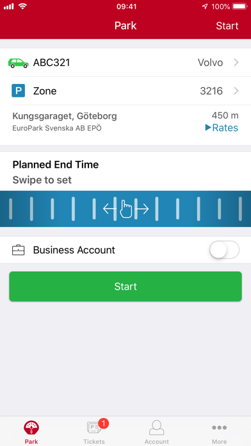Image resolution: width=251 pixels, height=446 pixels.
Task: Tap the location arrow in status bar
Action: click(205, 6)
